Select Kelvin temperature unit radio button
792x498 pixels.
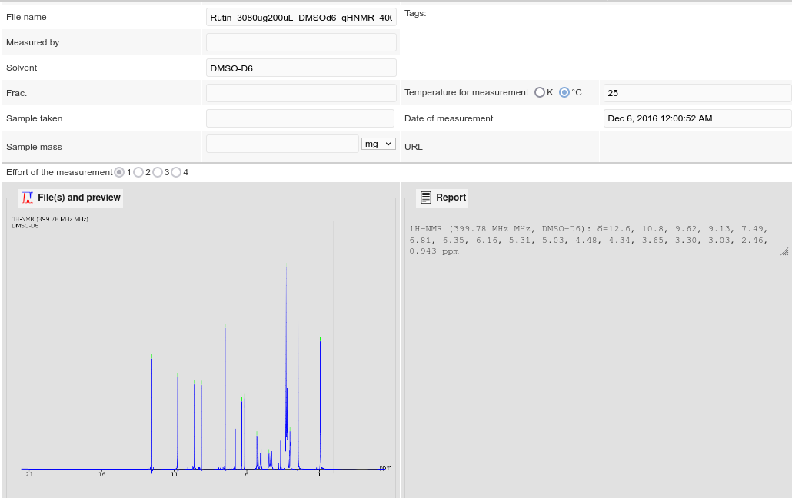coord(540,92)
